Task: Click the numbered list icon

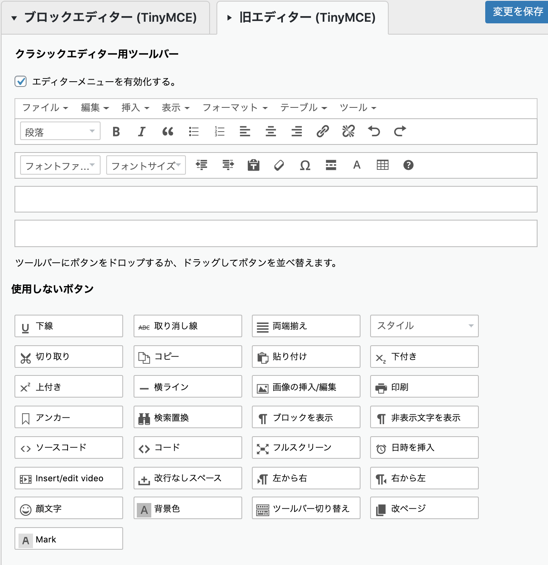Action: [220, 132]
